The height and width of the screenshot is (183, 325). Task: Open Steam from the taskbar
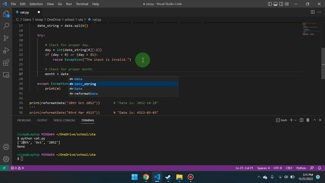pos(168,177)
